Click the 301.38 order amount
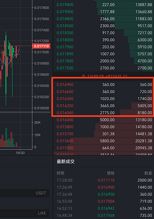 (x=108, y=134)
